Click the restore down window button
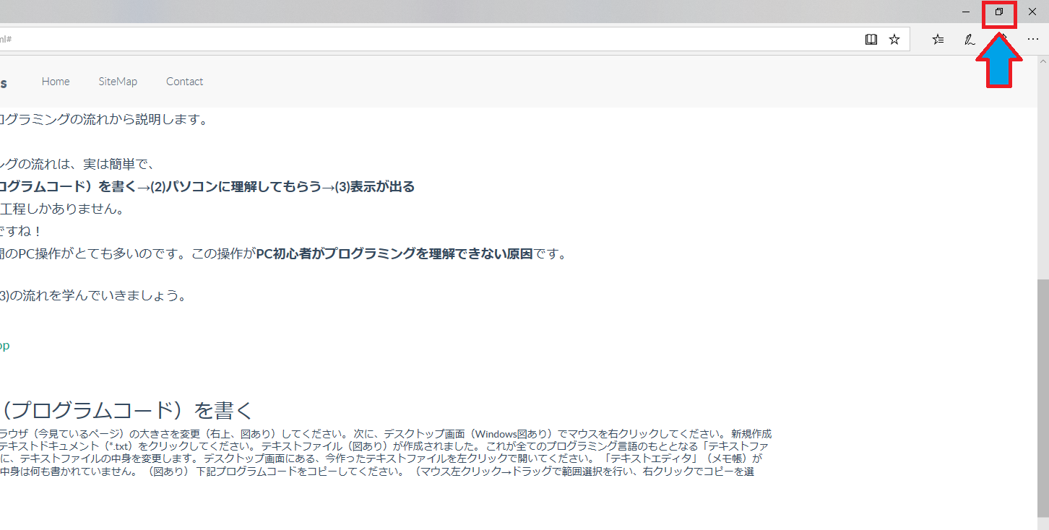This screenshot has height=530, width=1049. [x=999, y=12]
